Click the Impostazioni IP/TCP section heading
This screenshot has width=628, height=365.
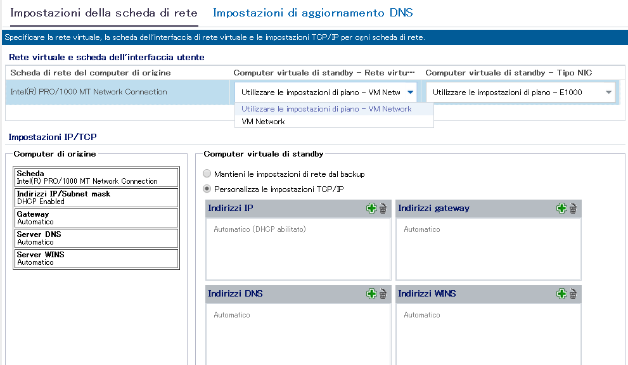pyautogui.click(x=53, y=137)
